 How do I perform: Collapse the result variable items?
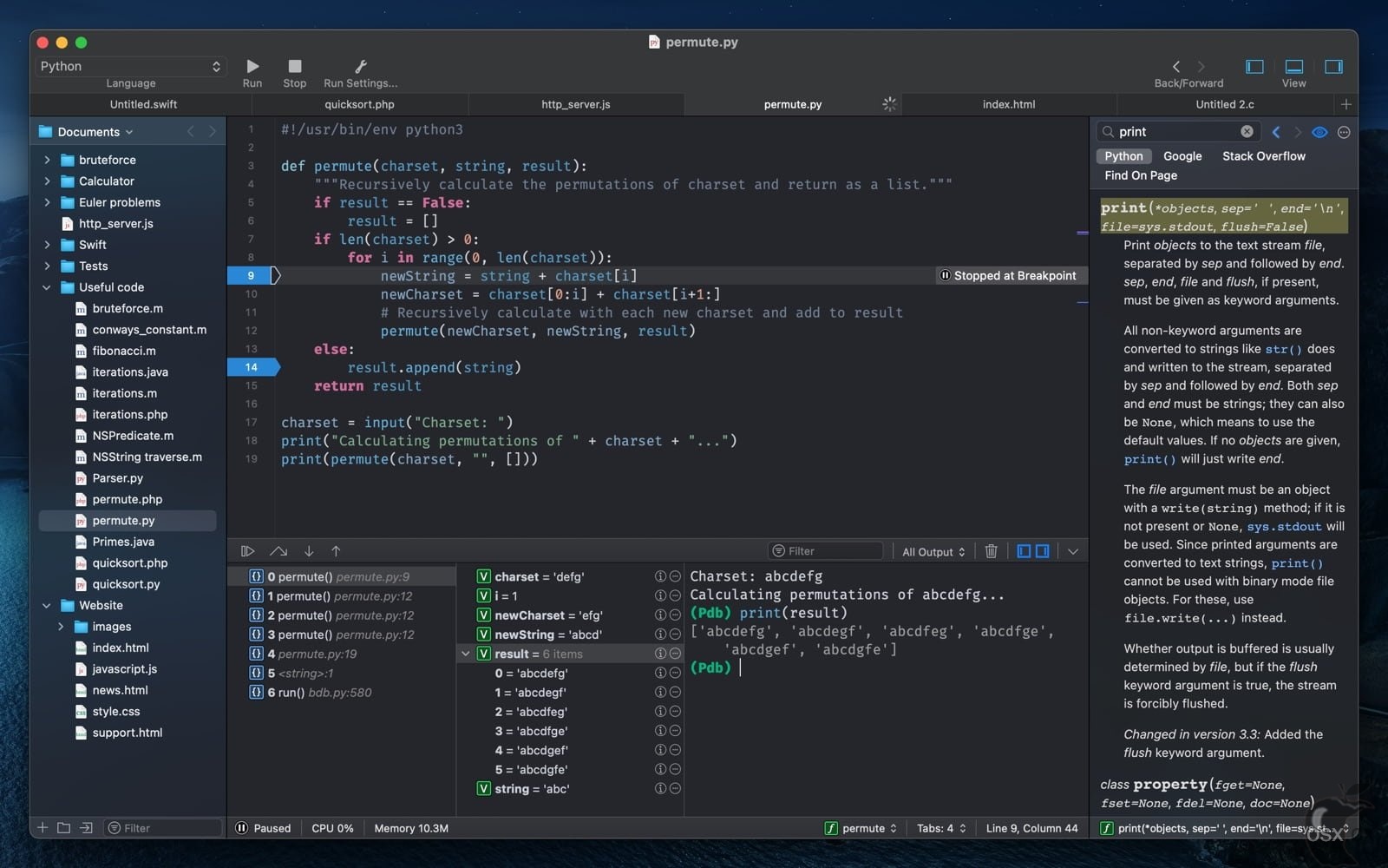tap(466, 654)
